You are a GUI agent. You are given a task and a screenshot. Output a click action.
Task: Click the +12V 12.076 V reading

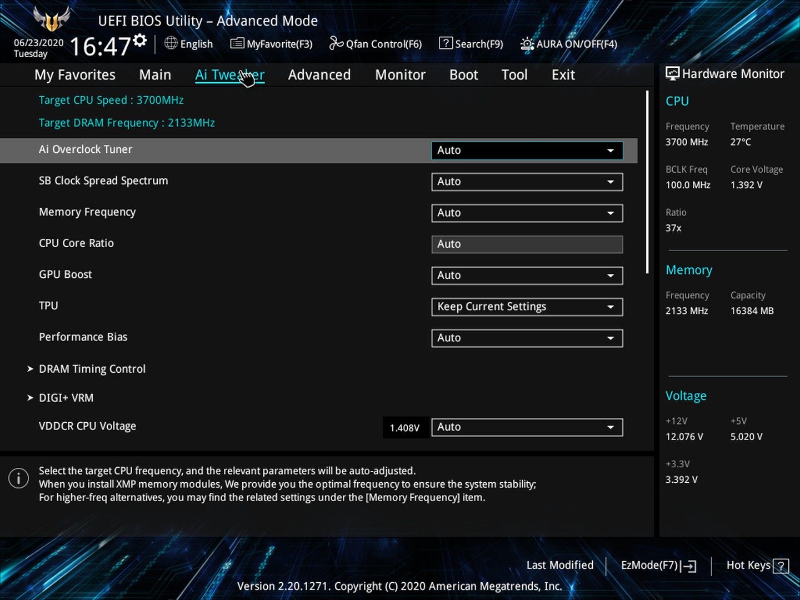684,437
